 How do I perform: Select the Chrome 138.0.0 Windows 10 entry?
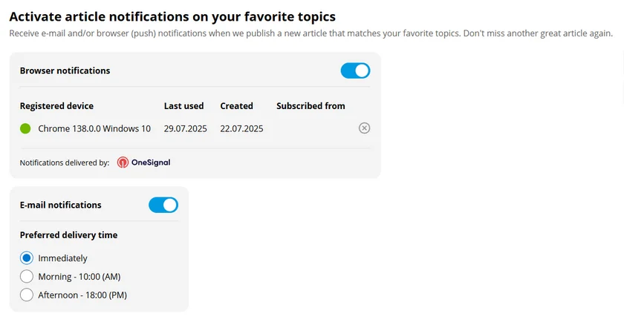tap(94, 128)
